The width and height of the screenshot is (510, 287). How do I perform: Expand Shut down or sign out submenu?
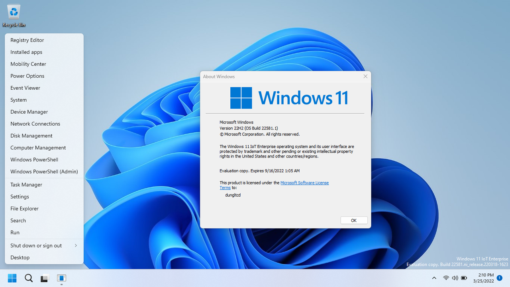point(44,246)
